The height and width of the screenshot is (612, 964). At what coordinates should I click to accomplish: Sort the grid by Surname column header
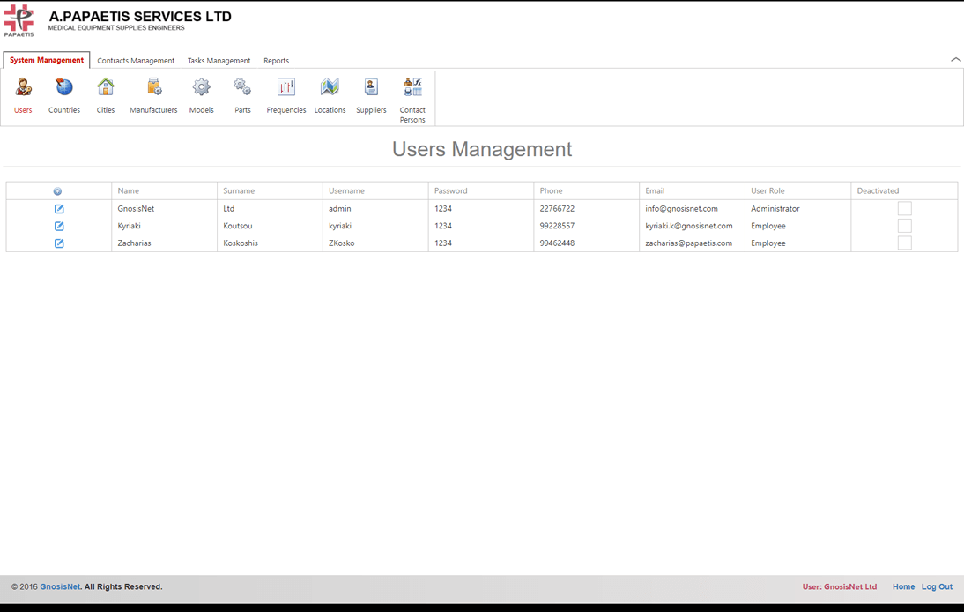click(x=239, y=190)
